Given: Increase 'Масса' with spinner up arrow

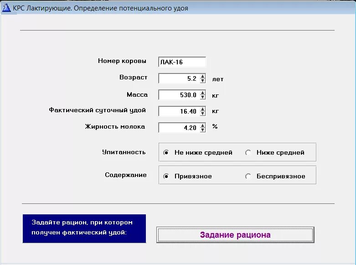Looking at the screenshot, I should pyautogui.click(x=203, y=93).
